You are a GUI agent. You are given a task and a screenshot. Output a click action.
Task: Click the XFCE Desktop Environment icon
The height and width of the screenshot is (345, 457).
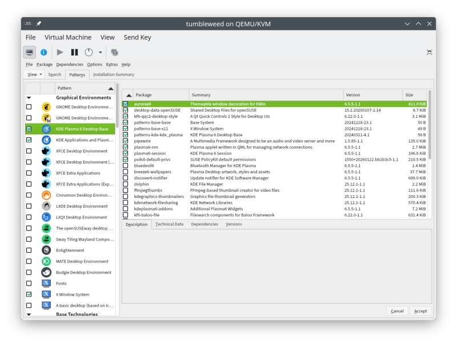click(46, 151)
